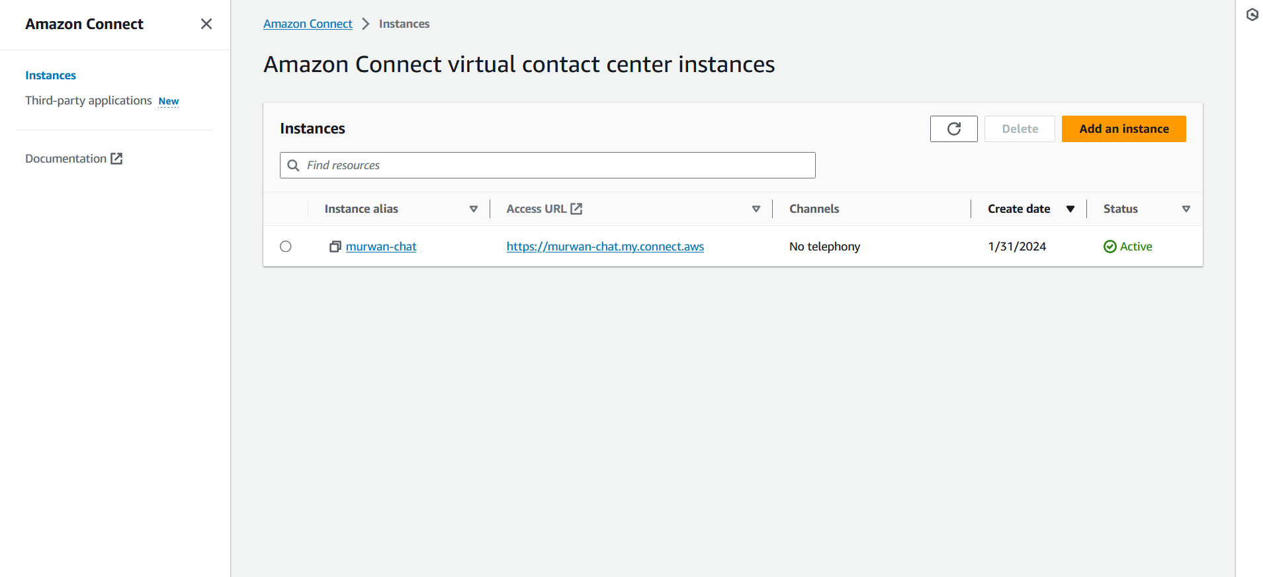Refresh the instances list
Screen dimensions: 1263x577
[x=953, y=129]
